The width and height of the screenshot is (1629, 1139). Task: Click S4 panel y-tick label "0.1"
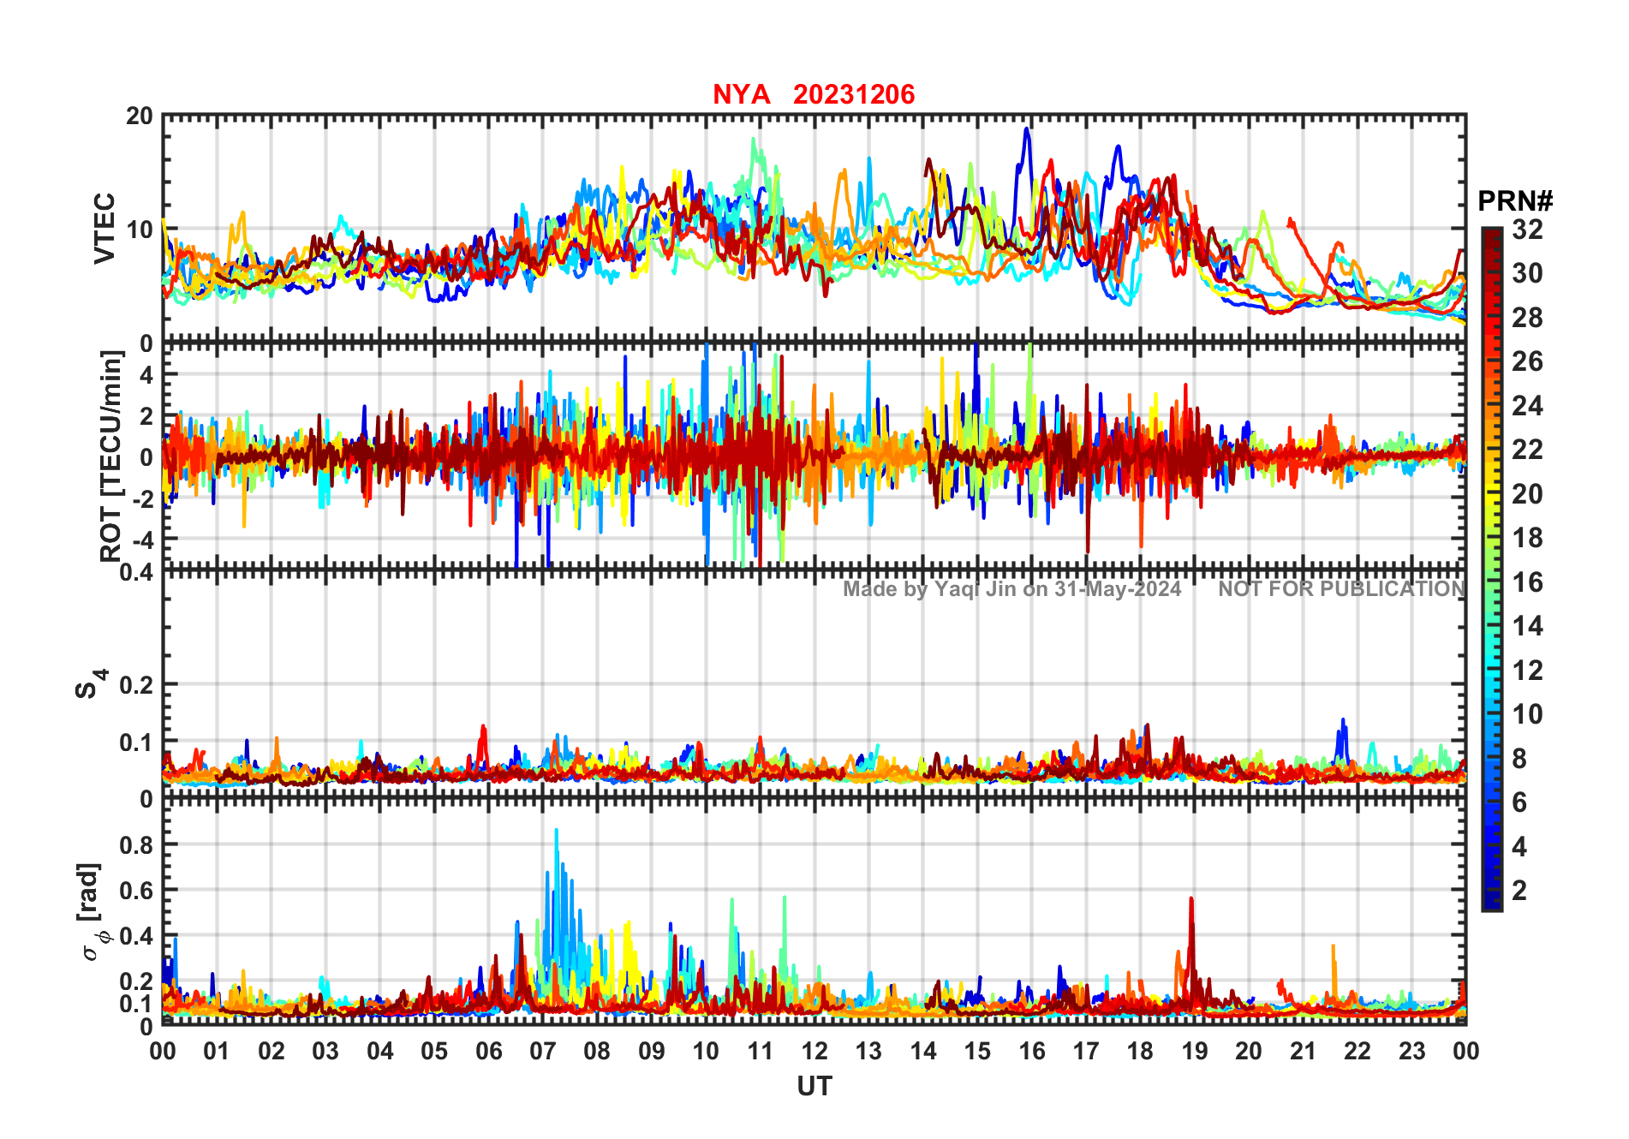click(x=136, y=742)
